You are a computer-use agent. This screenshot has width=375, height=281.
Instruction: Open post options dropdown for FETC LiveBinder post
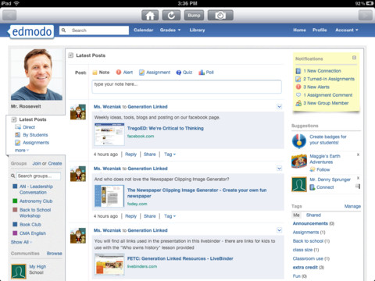pyautogui.click(x=279, y=230)
